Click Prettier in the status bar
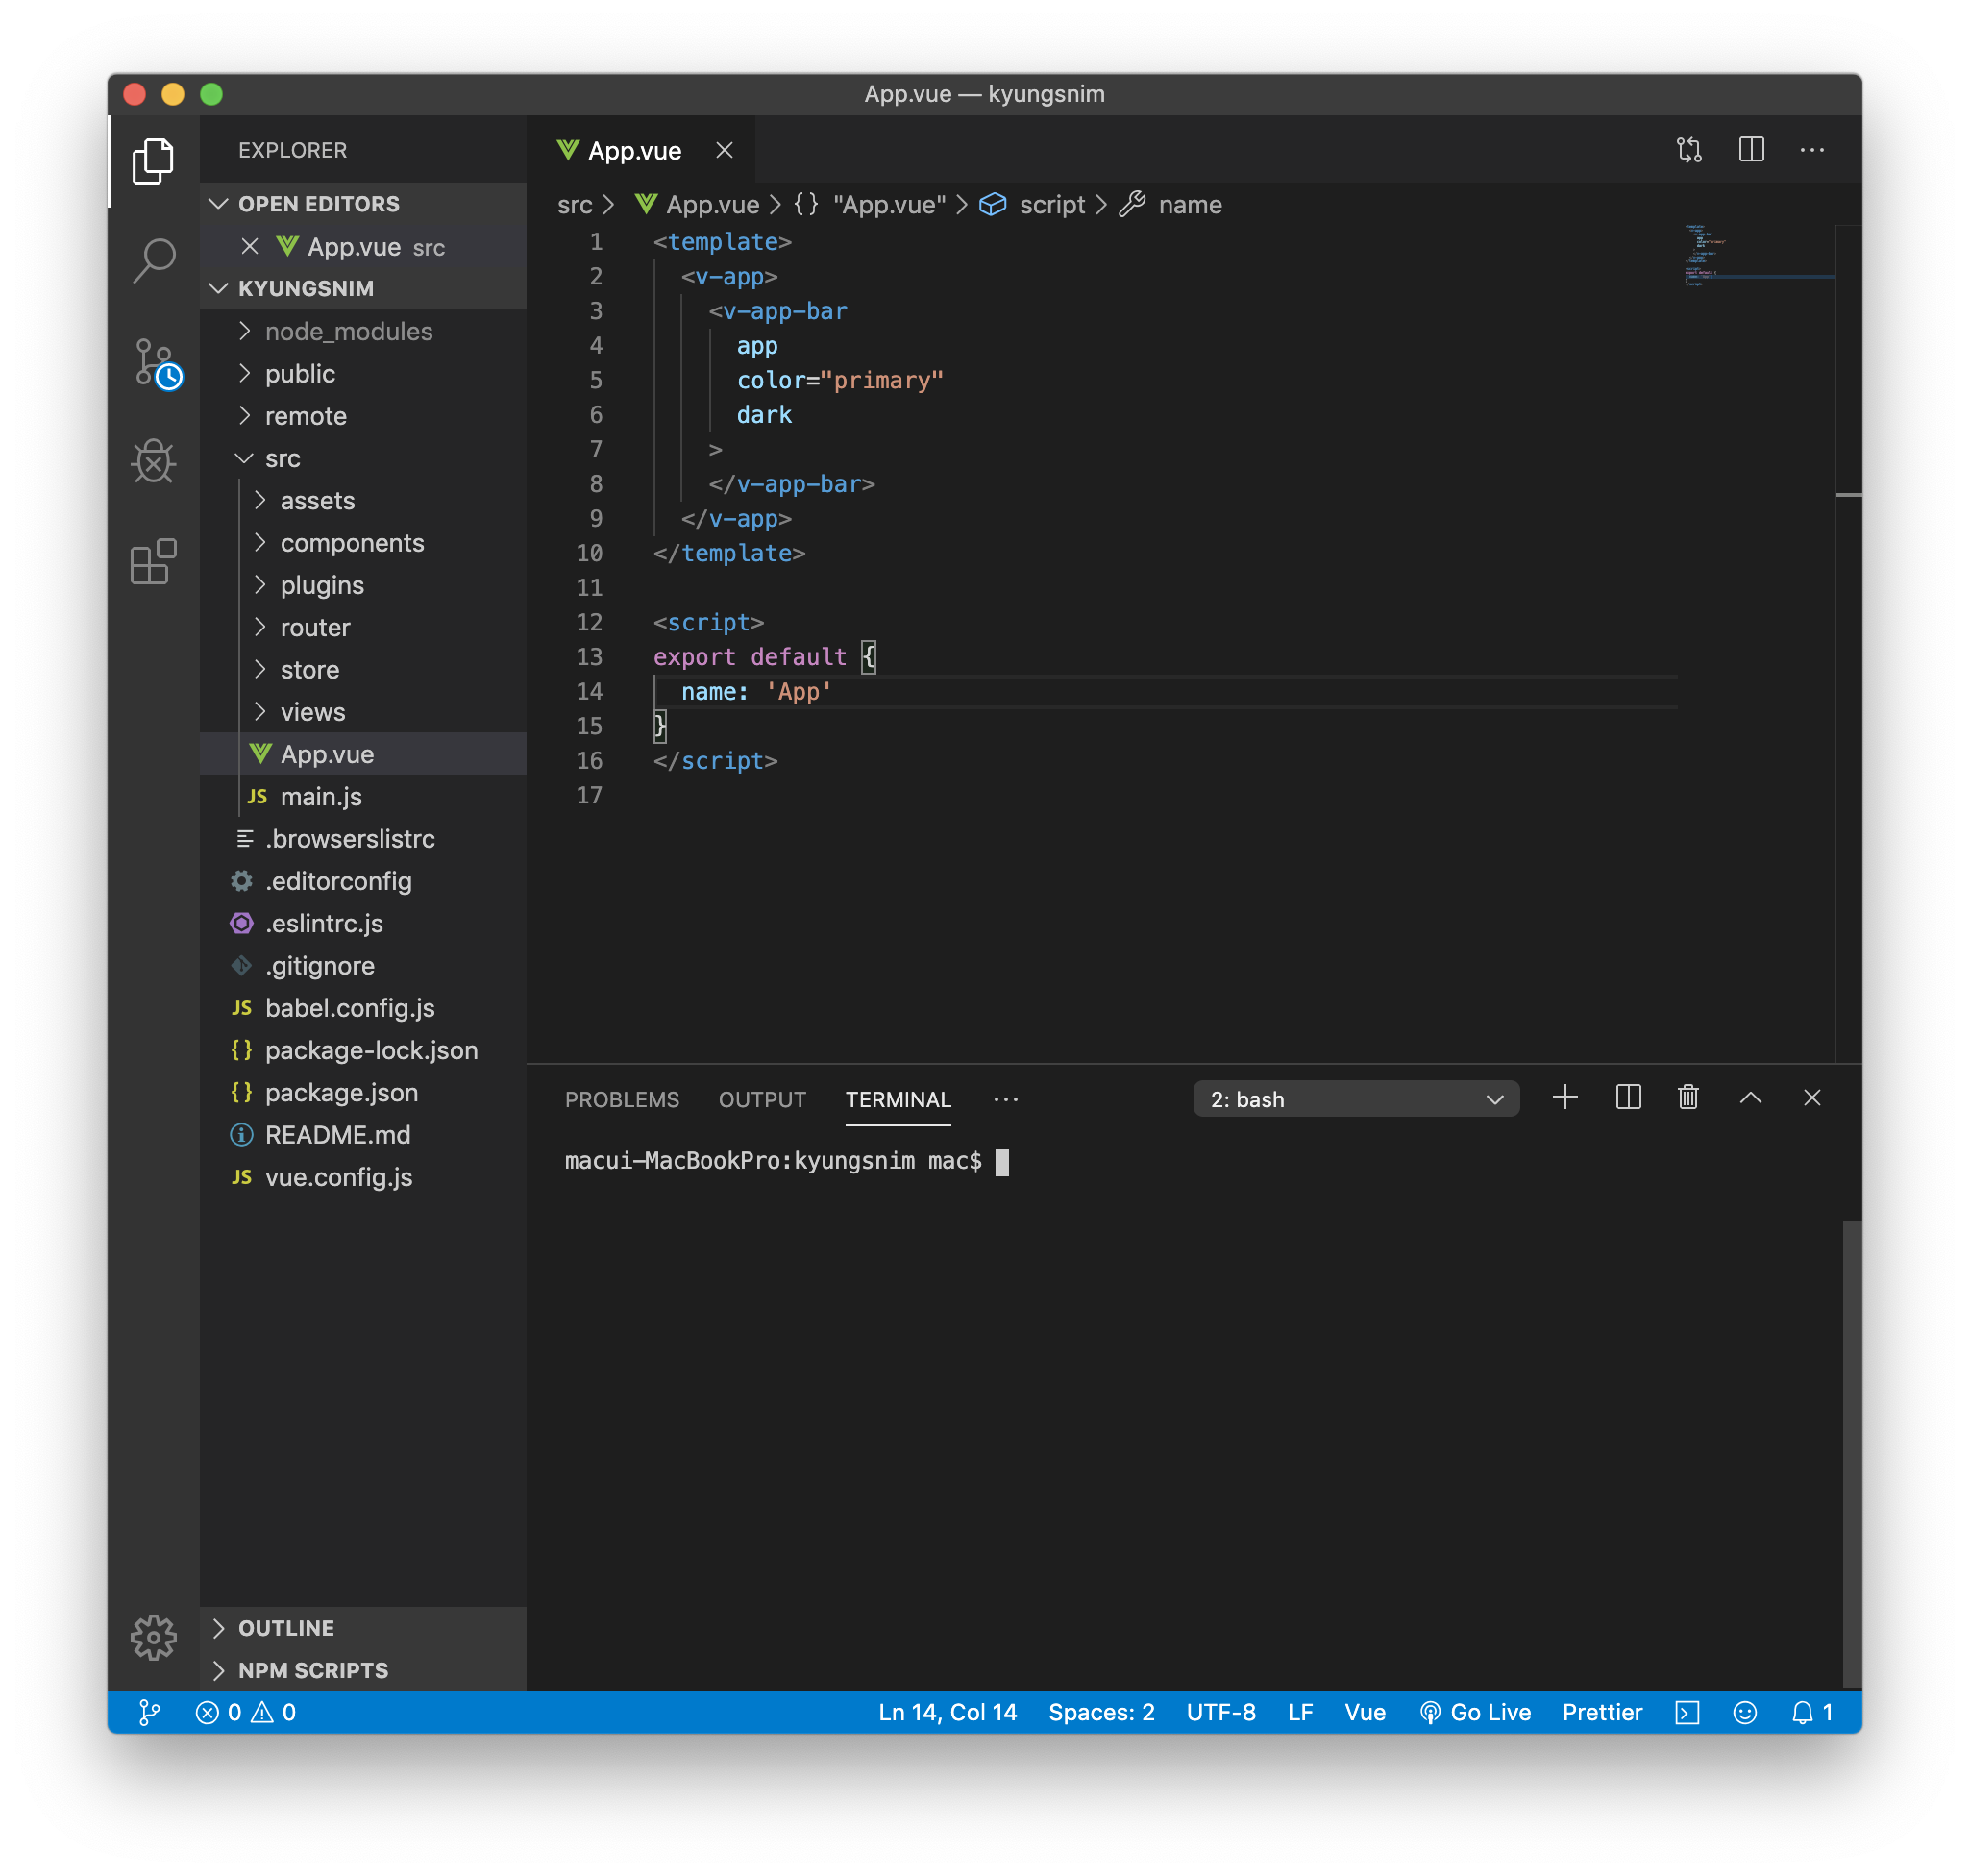Image resolution: width=1970 pixels, height=1876 pixels. [1602, 1712]
